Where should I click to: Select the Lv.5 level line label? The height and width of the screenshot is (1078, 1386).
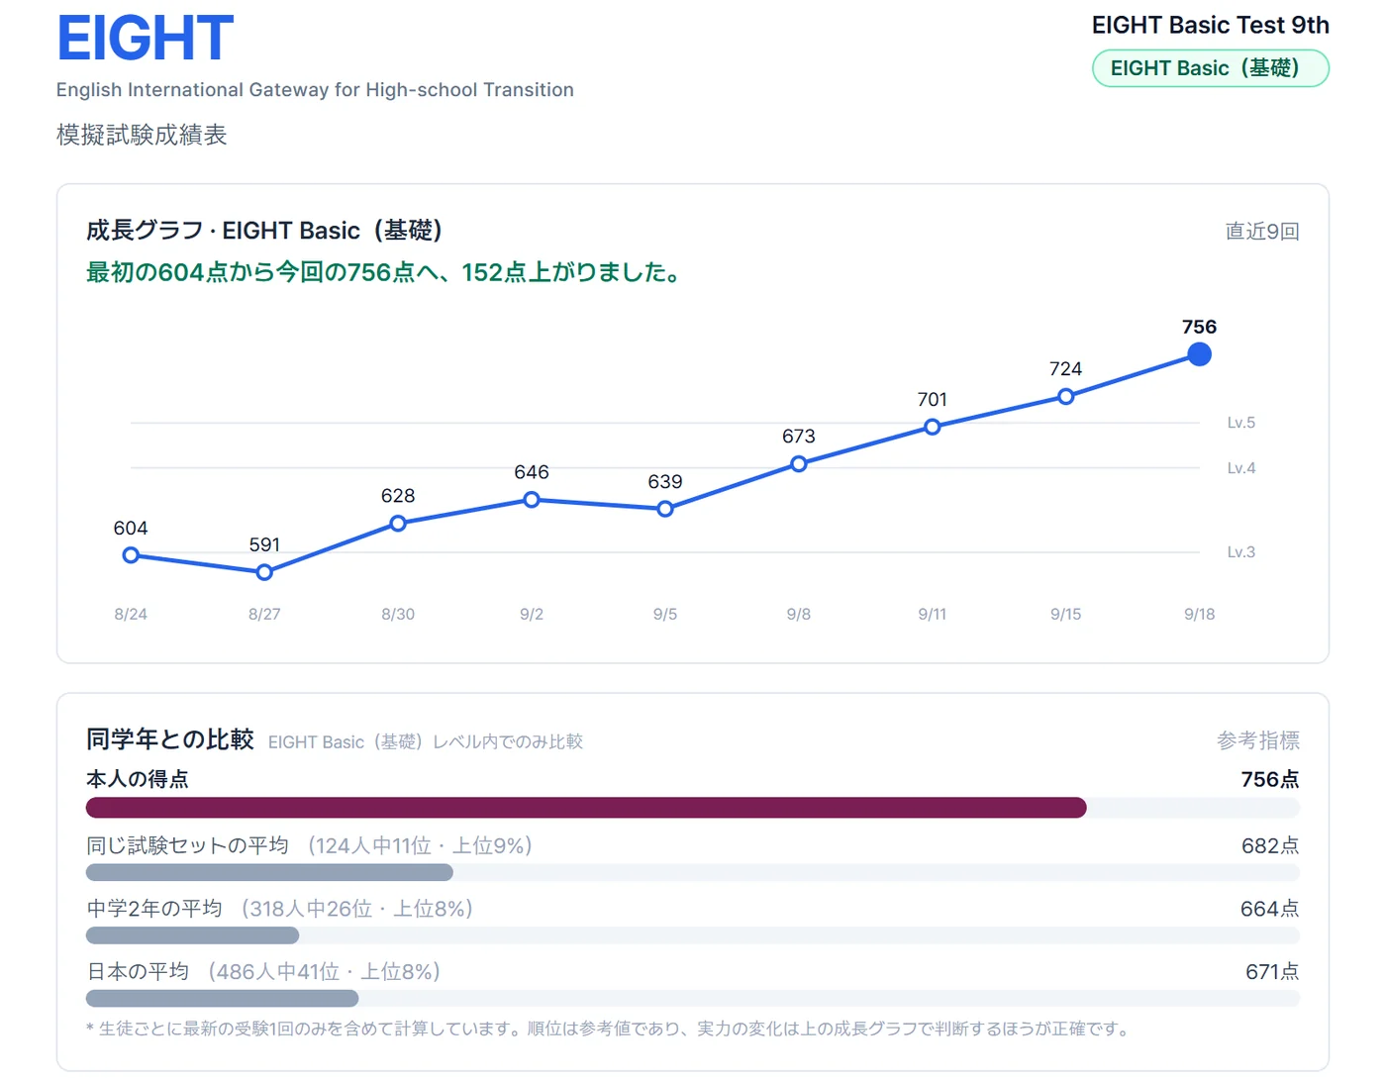click(1240, 423)
